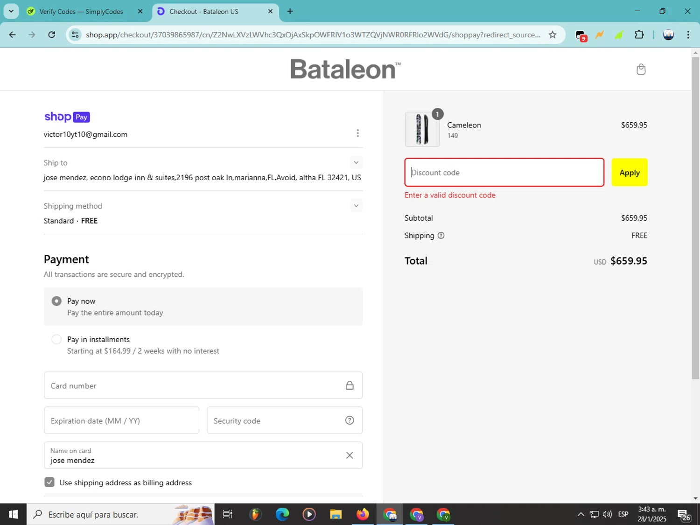Clear the name on card field

(350, 455)
